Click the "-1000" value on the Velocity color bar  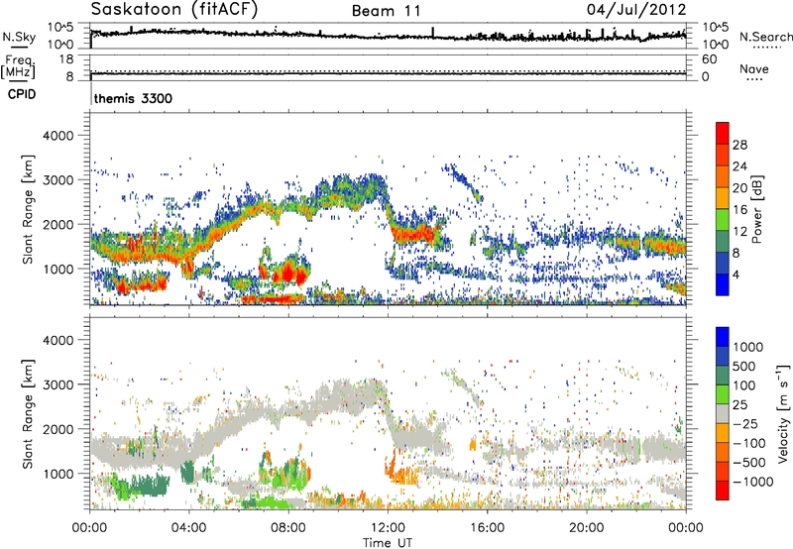coord(753,482)
